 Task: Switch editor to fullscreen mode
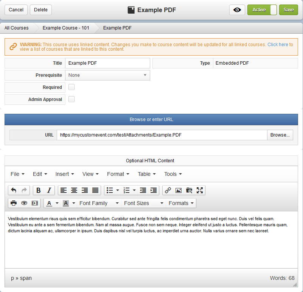pyautogui.click(x=200, y=190)
